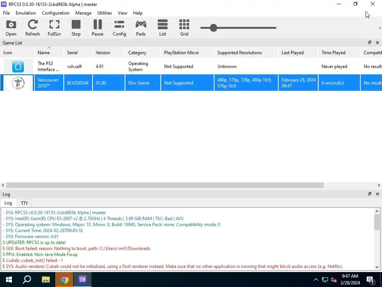
Task: Open Google Chrome from taskbar
Action: (x=64, y=280)
